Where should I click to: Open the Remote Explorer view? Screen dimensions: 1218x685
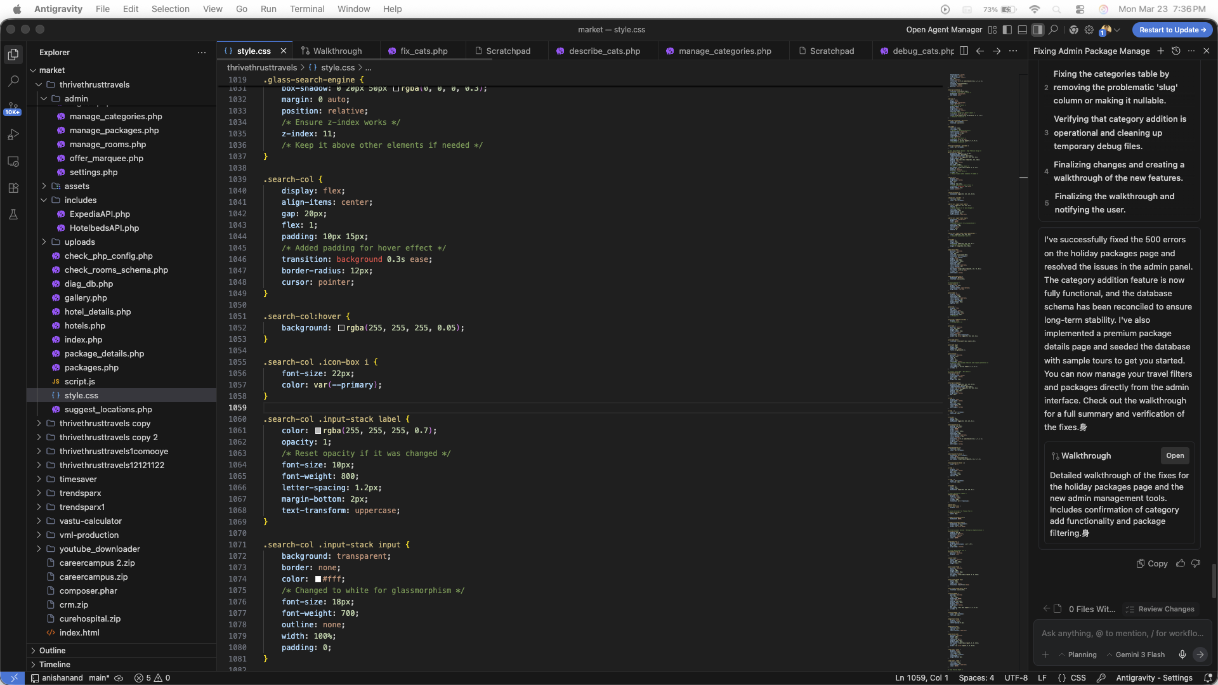(x=13, y=161)
